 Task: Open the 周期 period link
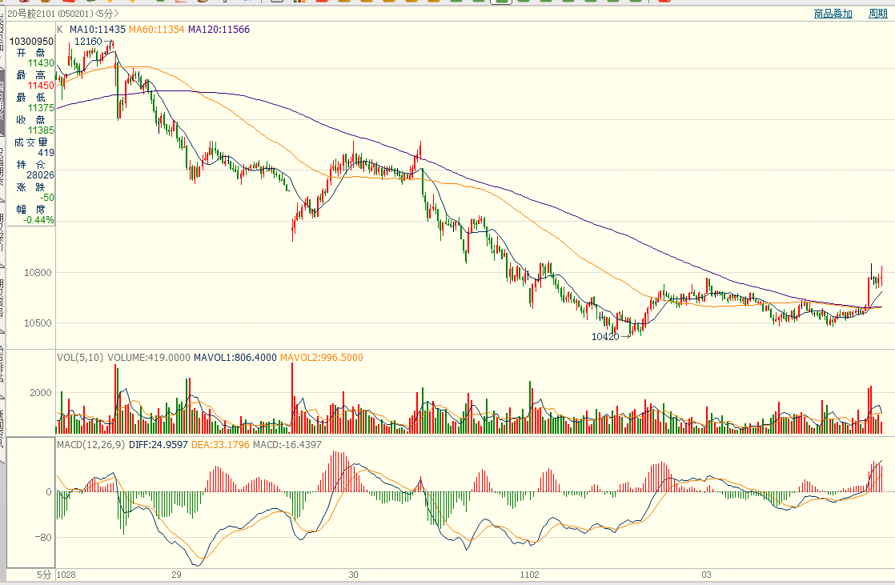click(x=877, y=14)
